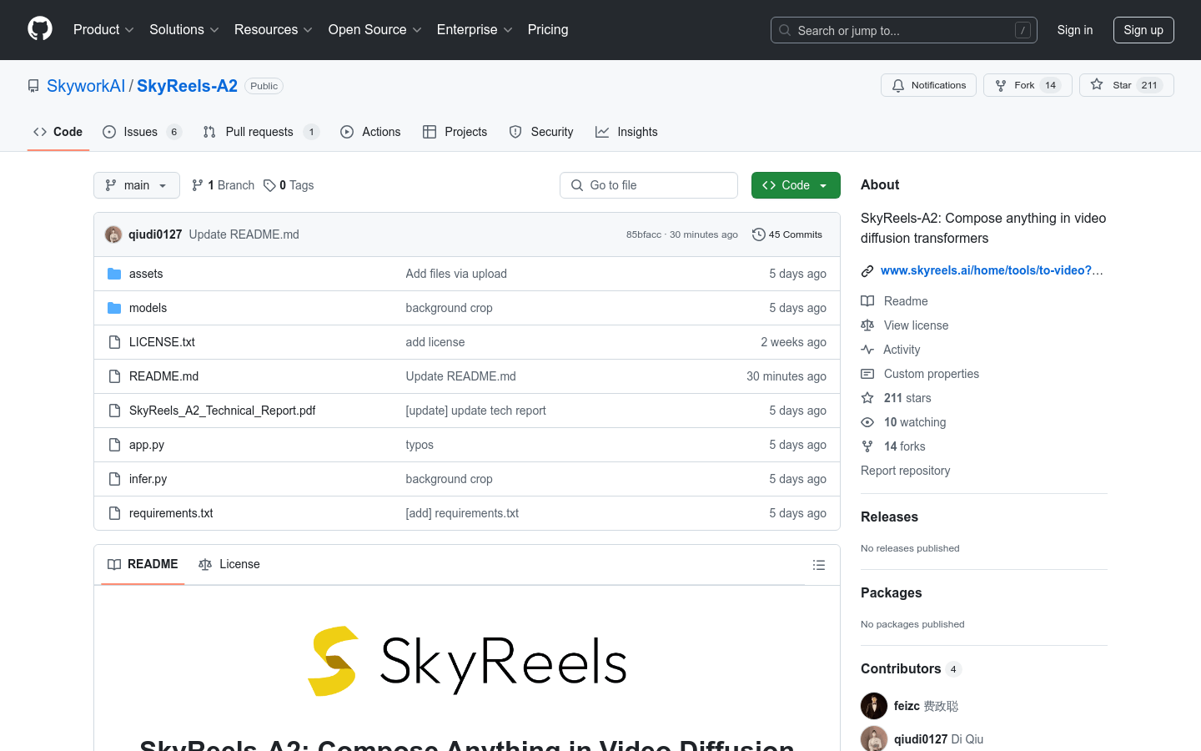Open the Product menu
The width and height of the screenshot is (1201, 751).
103,30
